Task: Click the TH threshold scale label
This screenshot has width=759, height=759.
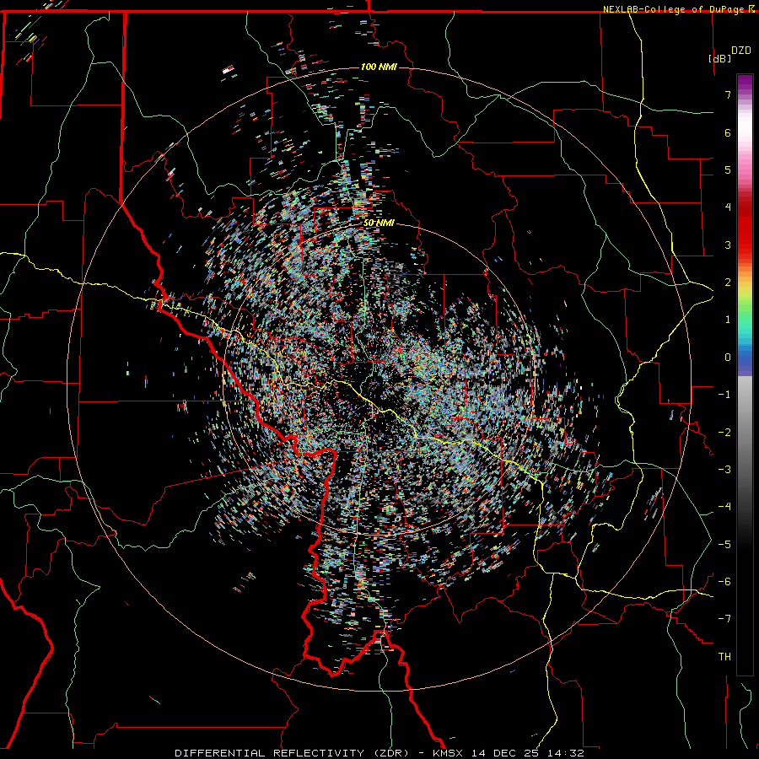Action: click(x=724, y=657)
